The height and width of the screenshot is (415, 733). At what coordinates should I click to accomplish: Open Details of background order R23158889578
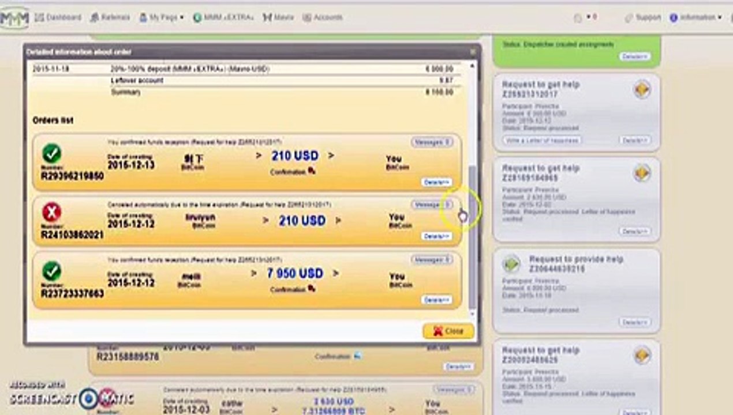[x=459, y=367]
